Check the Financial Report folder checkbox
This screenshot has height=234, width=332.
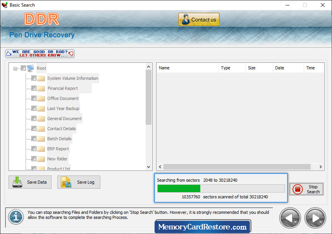[x=33, y=88]
